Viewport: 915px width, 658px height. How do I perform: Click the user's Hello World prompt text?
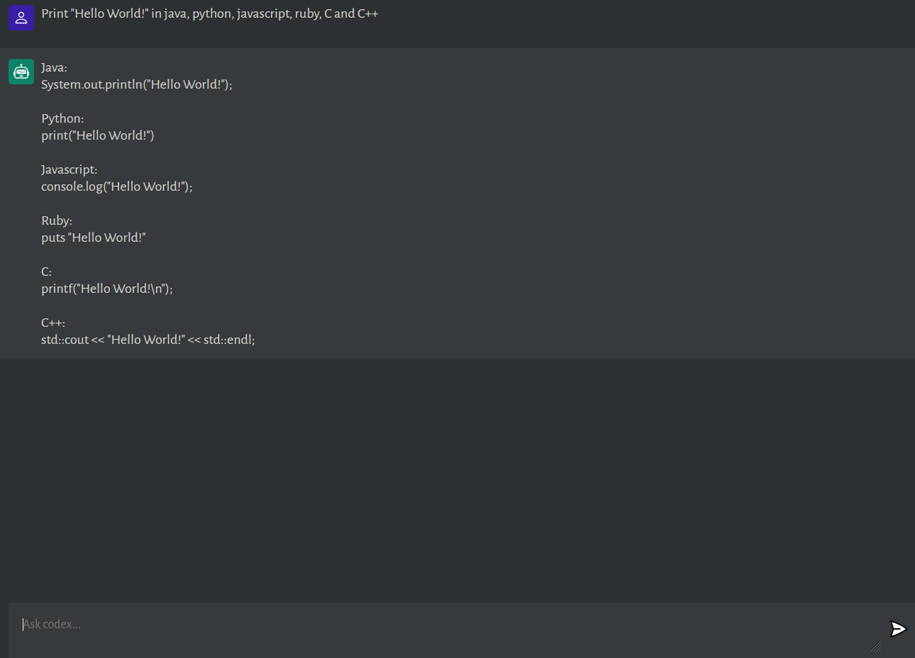click(210, 13)
